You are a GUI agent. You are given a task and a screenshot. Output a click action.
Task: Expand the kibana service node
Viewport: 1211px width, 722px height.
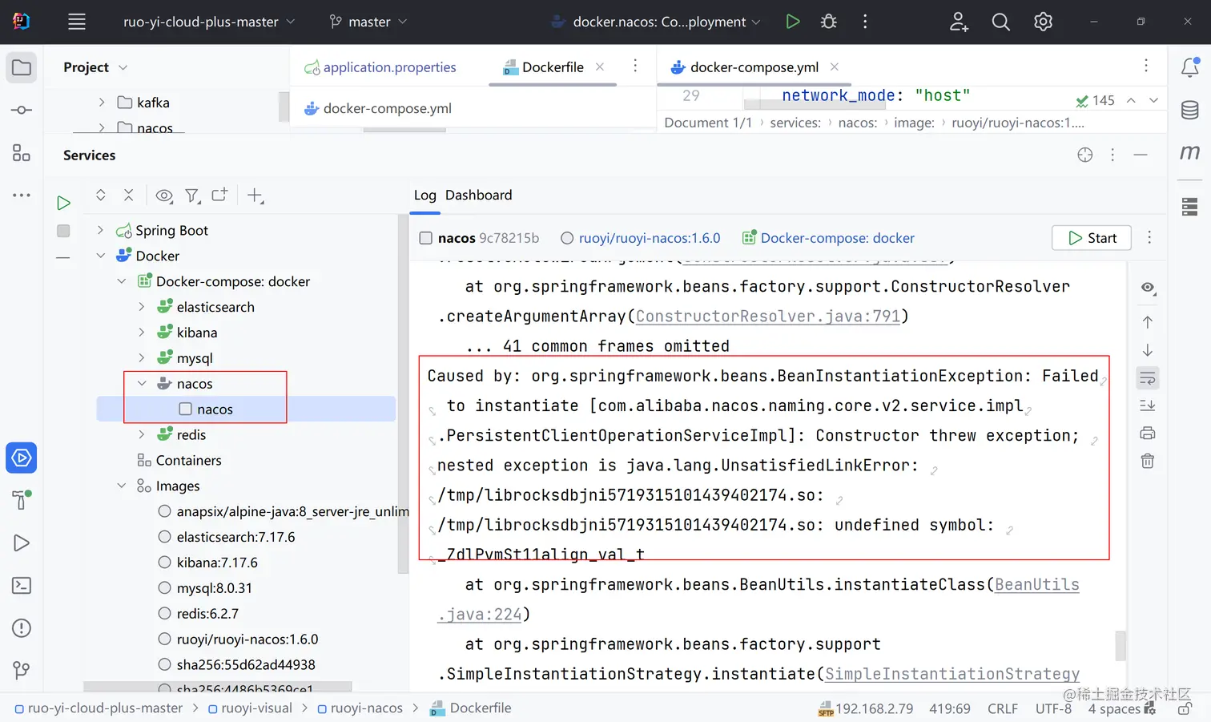(x=142, y=333)
